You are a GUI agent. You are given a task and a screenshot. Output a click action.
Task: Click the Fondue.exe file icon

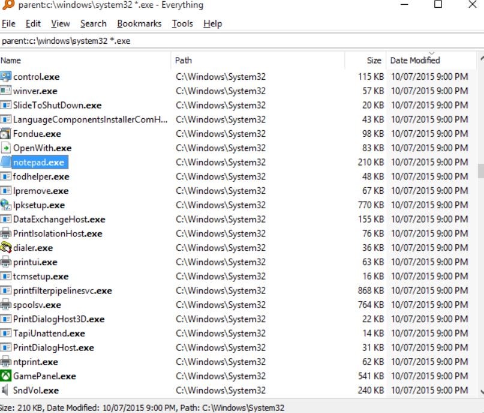click(x=5, y=134)
